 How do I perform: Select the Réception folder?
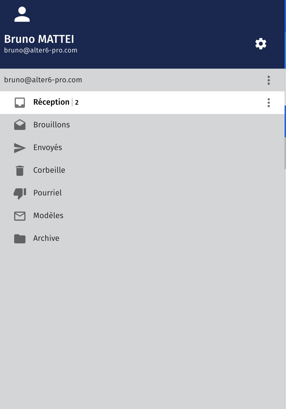(x=142, y=103)
